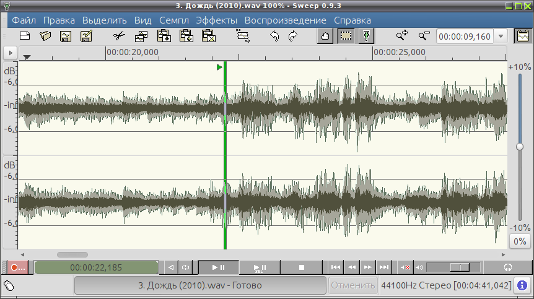Screen dimensions: 534x299
Task: Copy the selection using the toolbar icon
Action: pos(141,36)
